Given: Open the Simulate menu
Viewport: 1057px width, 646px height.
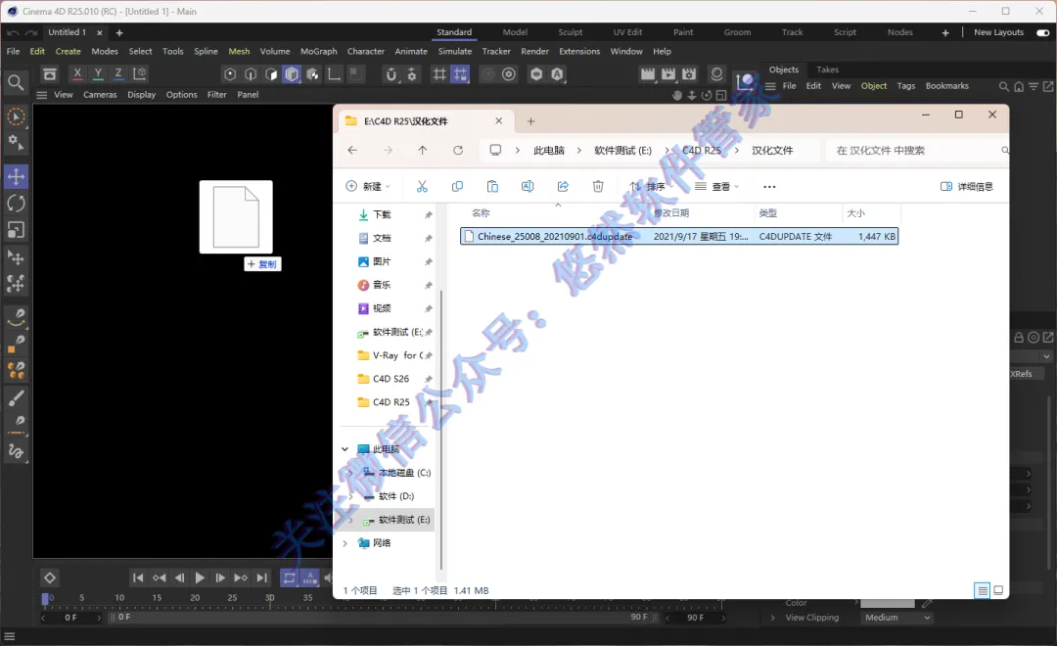Looking at the screenshot, I should pos(454,51).
